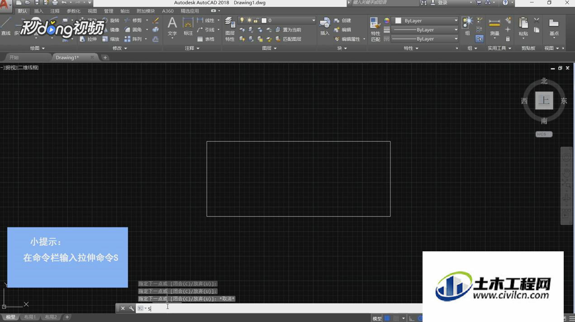This screenshot has width=575, height=322.
Task: Open the ByLayer color dropdown
Action: pyautogui.click(x=425, y=20)
